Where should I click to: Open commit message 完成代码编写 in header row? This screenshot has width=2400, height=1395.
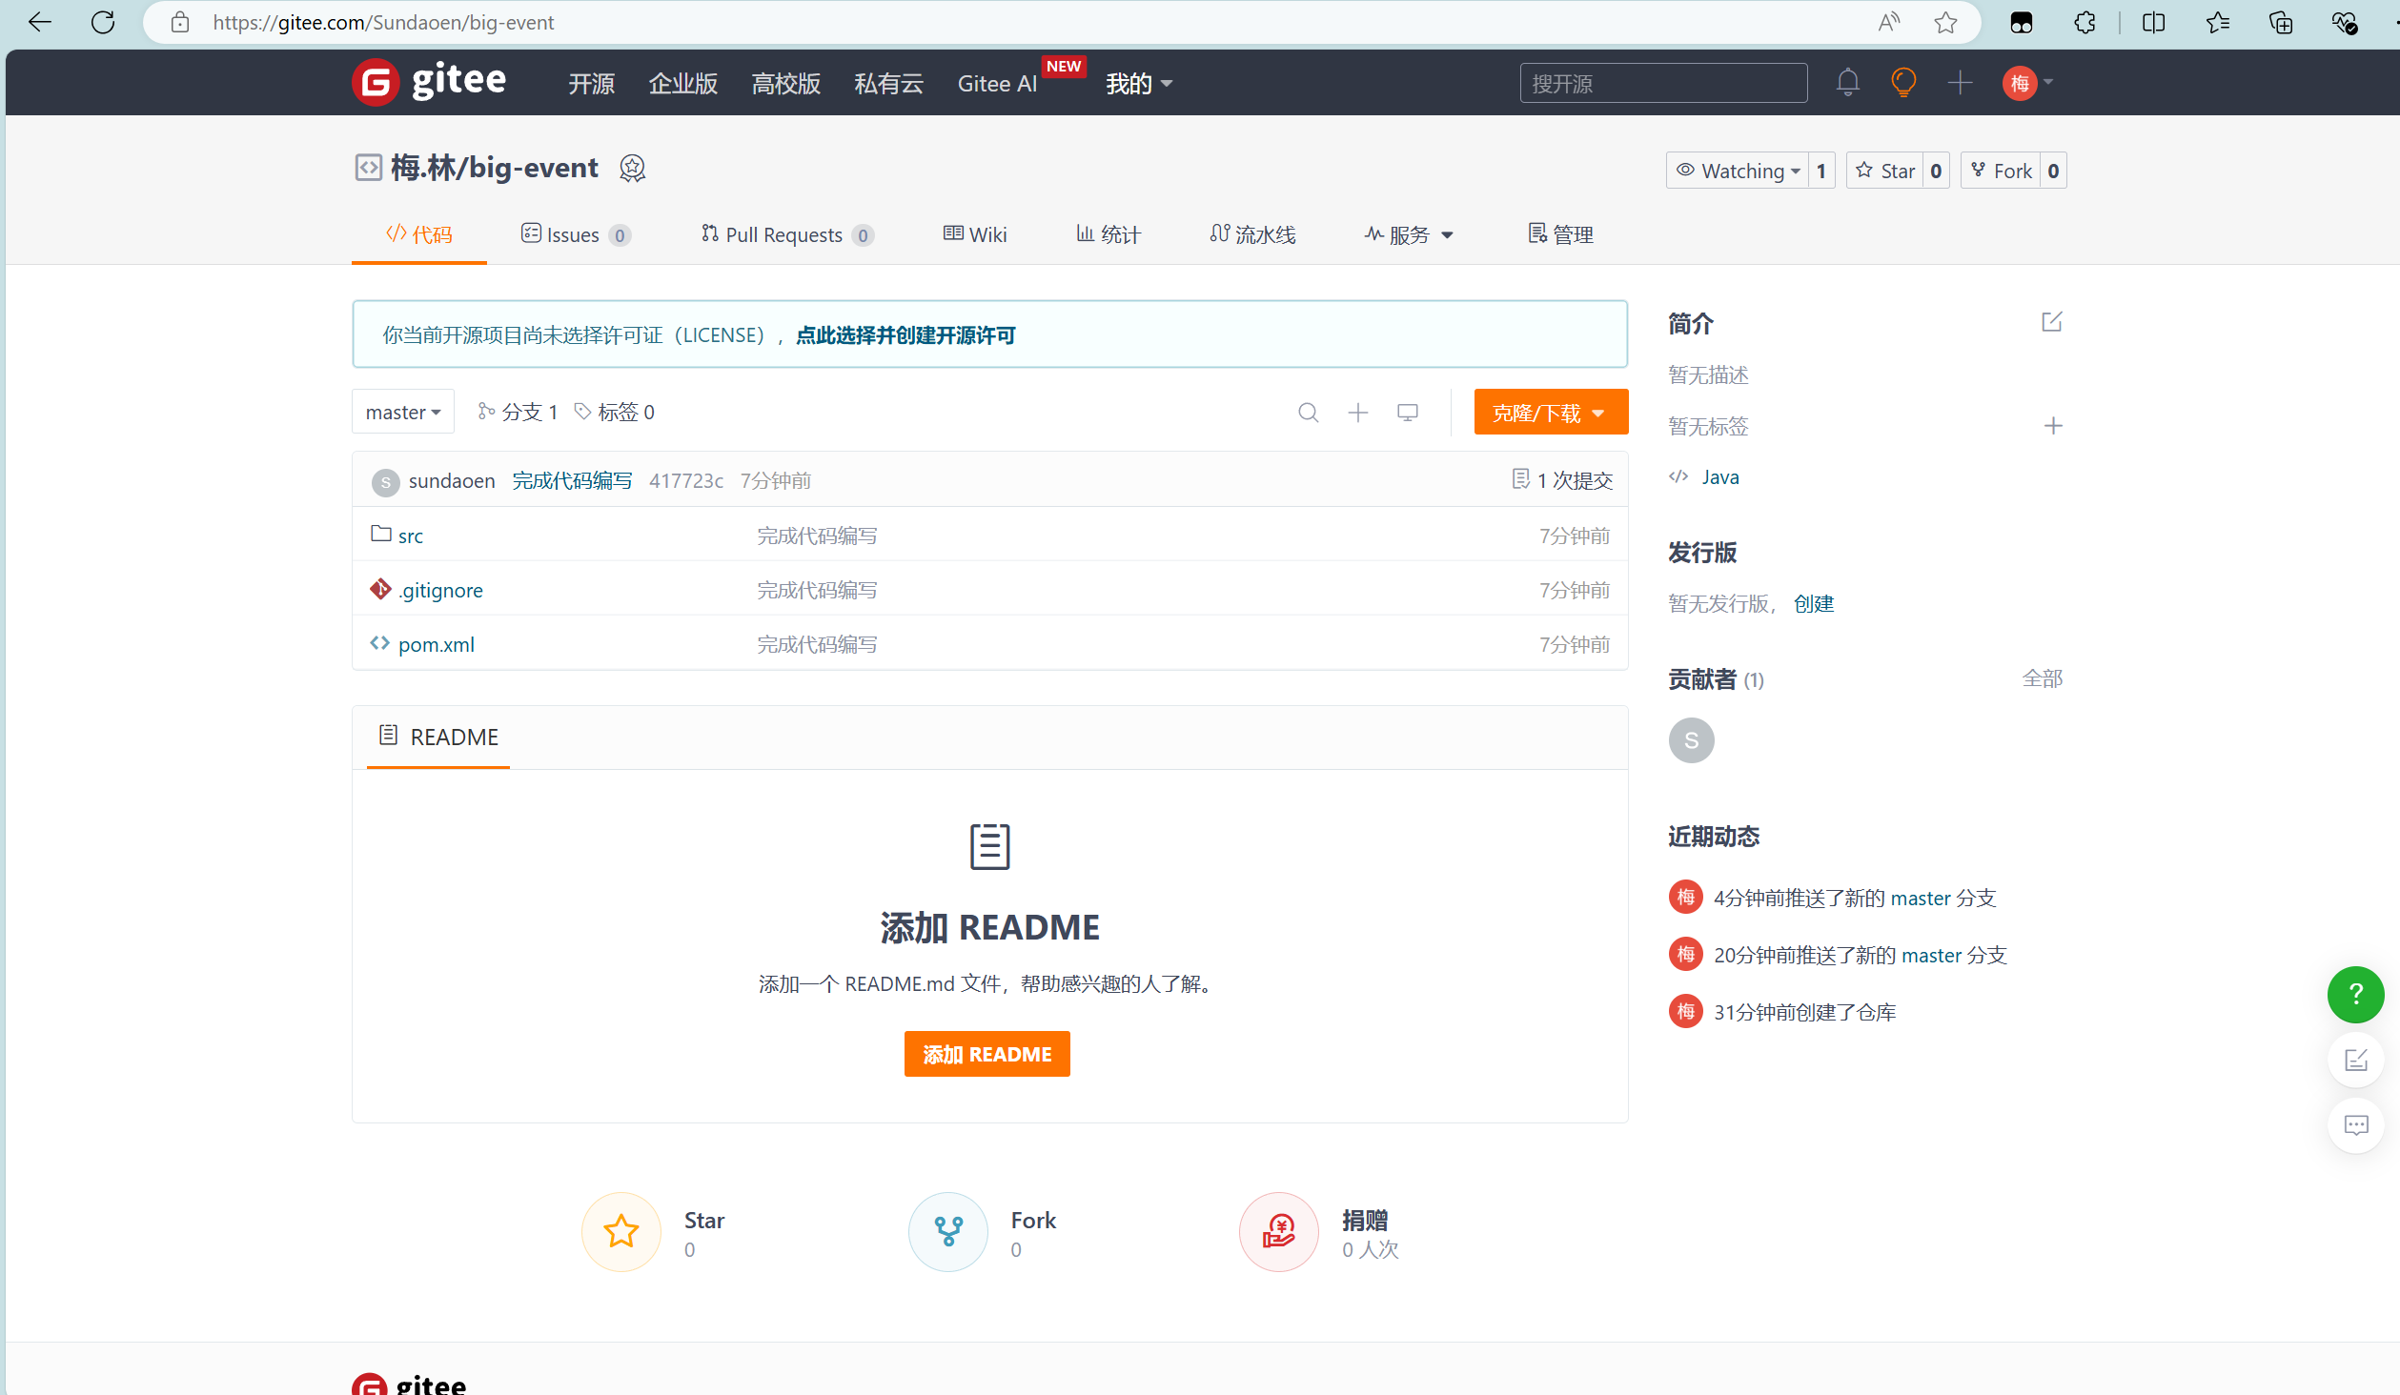[572, 481]
